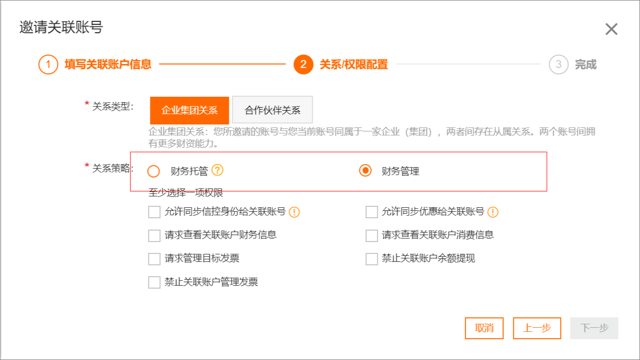Viewport: 640px width, 360px height.
Task: Choose 企业集团关系 relationship type
Action: click(190, 110)
